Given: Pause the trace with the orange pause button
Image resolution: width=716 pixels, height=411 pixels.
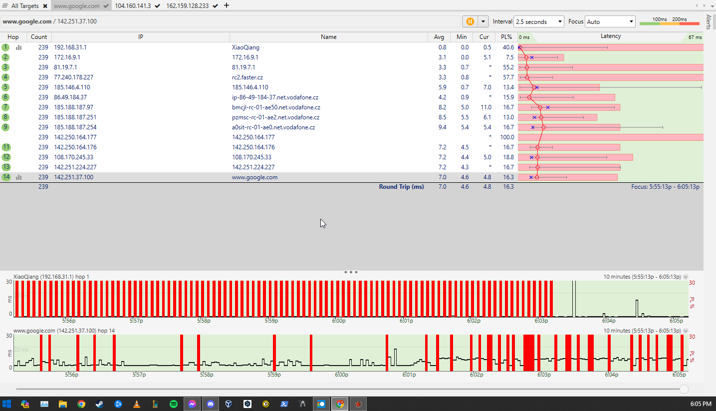Looking at the screenshot, I should point(470,21).
